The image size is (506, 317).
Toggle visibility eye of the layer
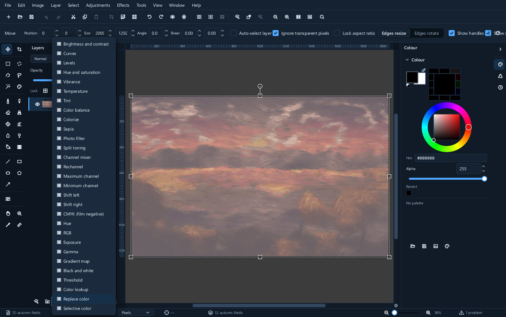coord(37,104)
